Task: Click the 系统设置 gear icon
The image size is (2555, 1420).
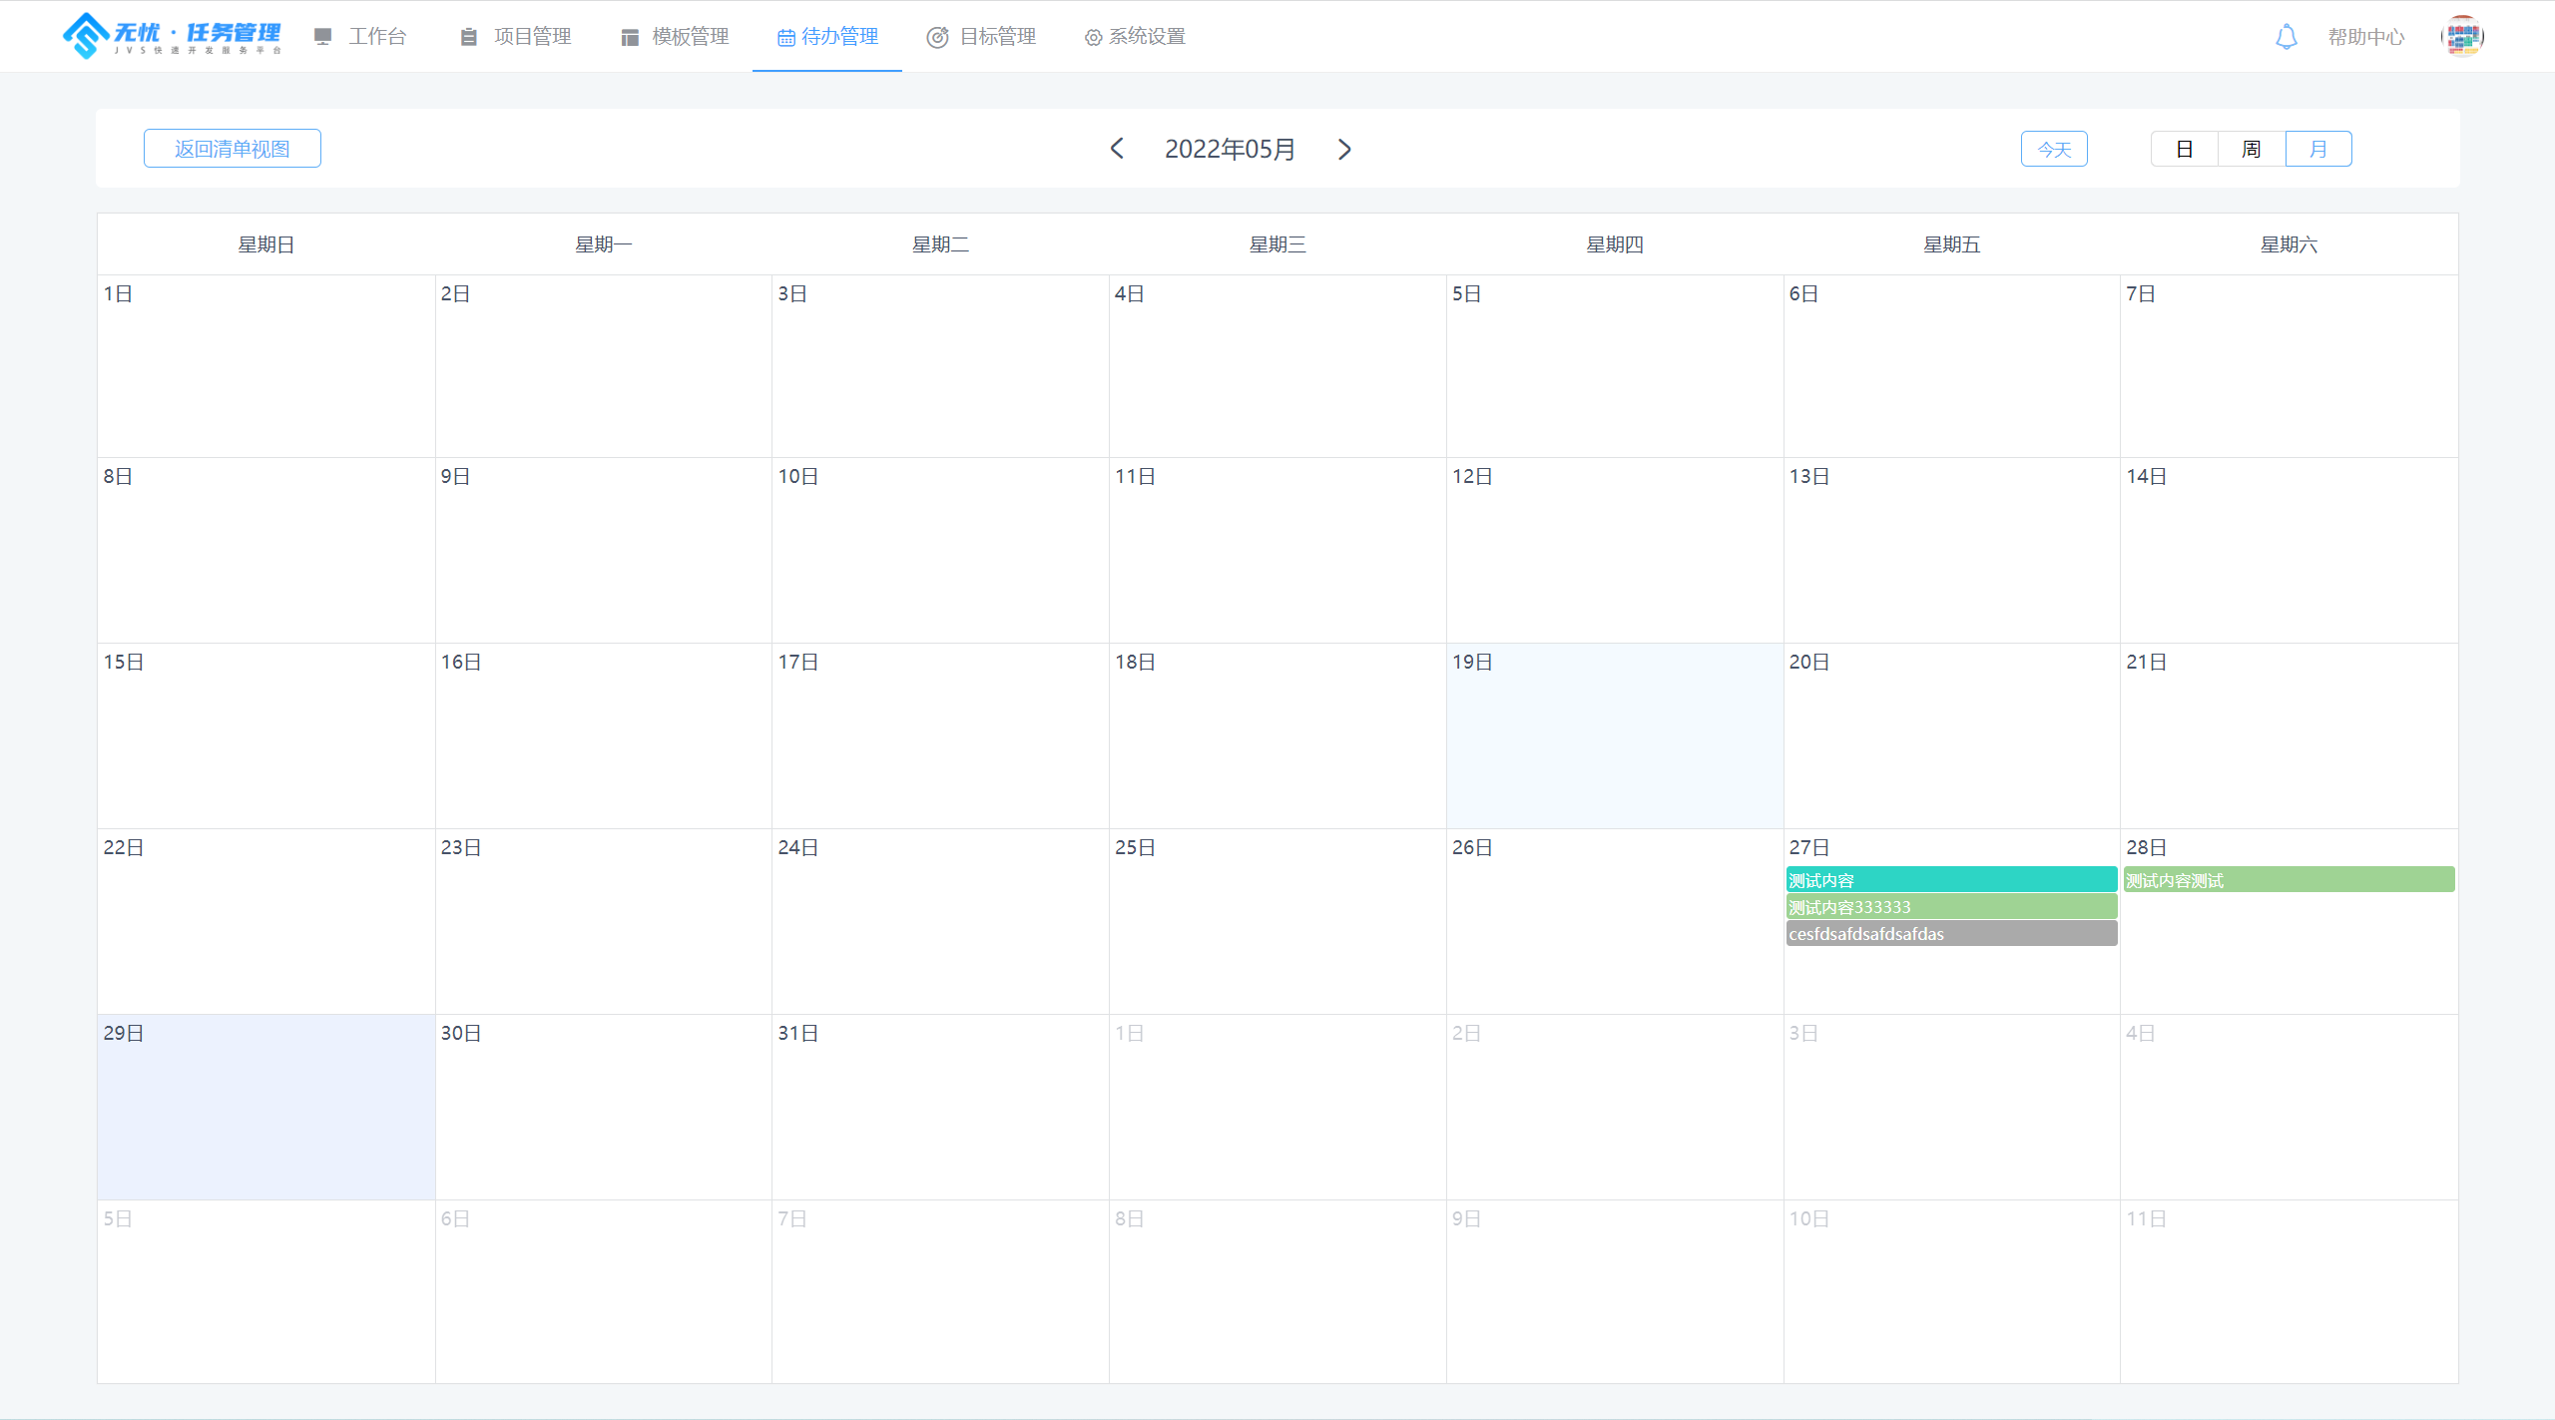Action: (1093, 37)
